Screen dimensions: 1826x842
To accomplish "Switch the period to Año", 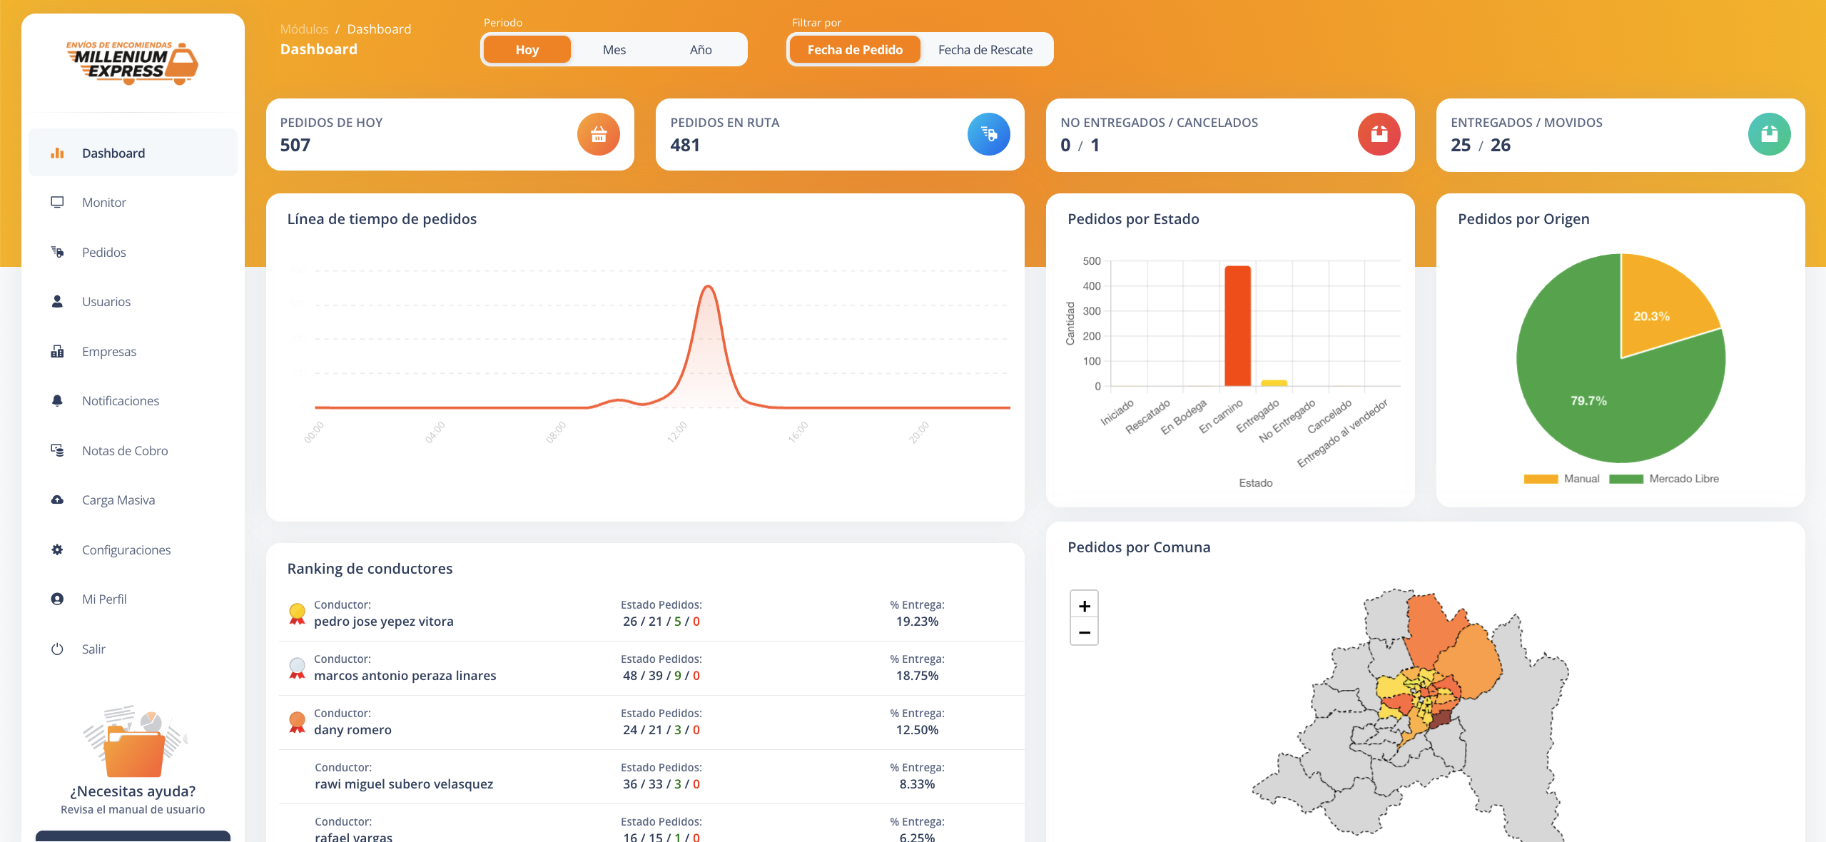I will (701, 50).
